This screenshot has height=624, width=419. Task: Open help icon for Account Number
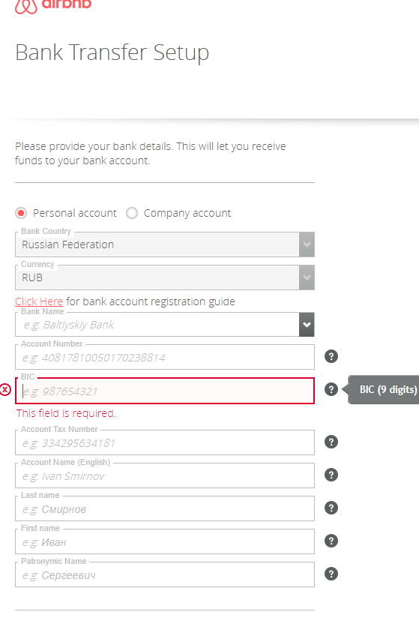331,356
